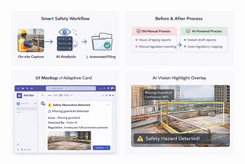Click the 'Safety Hazard Detected!' banner text

(172, 138)
